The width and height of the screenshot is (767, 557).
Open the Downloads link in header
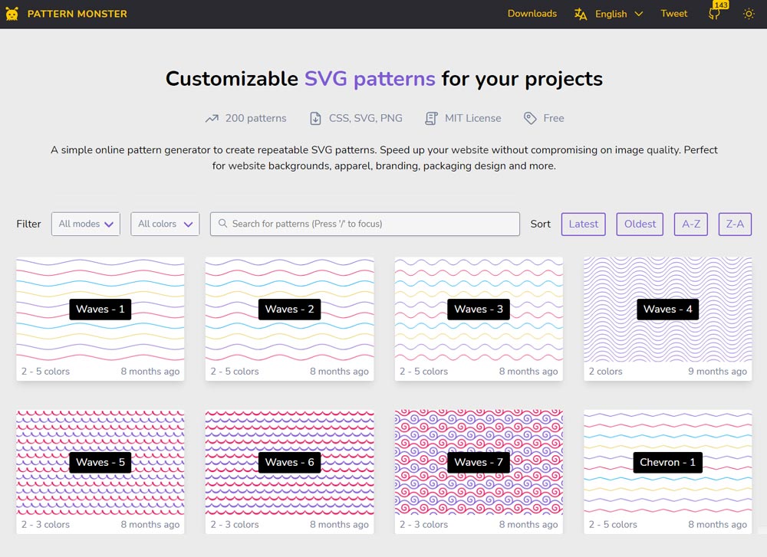(532, 14)
